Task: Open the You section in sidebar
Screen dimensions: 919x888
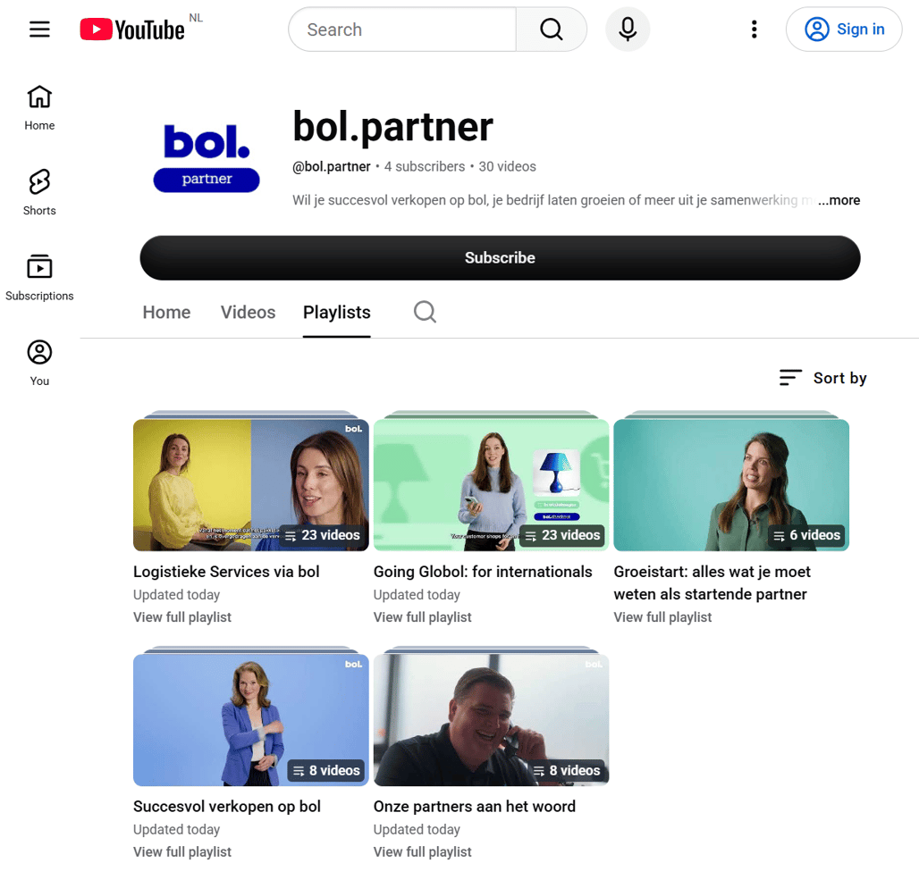Action: point(39,364)
